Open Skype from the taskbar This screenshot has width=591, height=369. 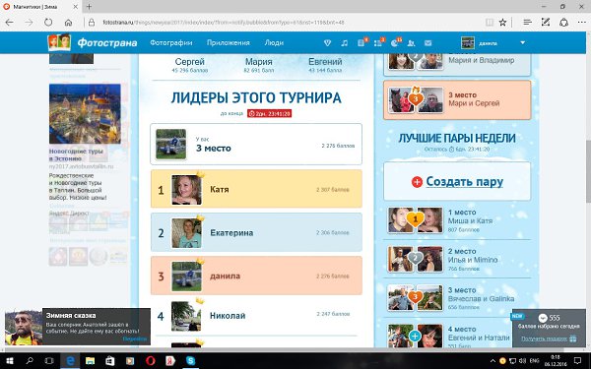pyautogui.click(x=191, y=361)
